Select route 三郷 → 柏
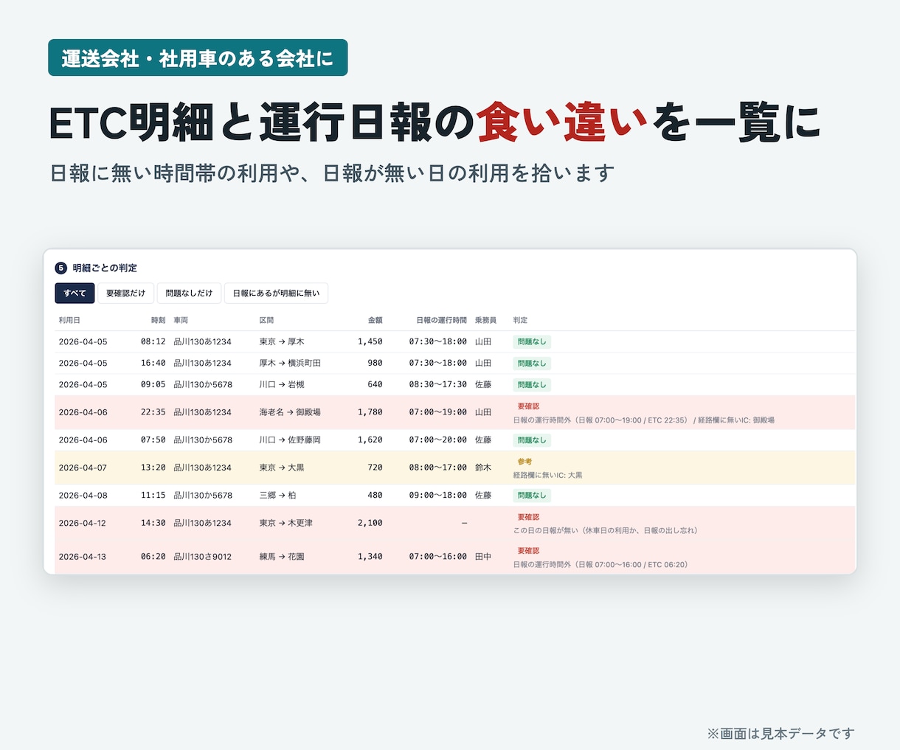The height and width of the screenshot is (750, 900). (x=277, y=495)
